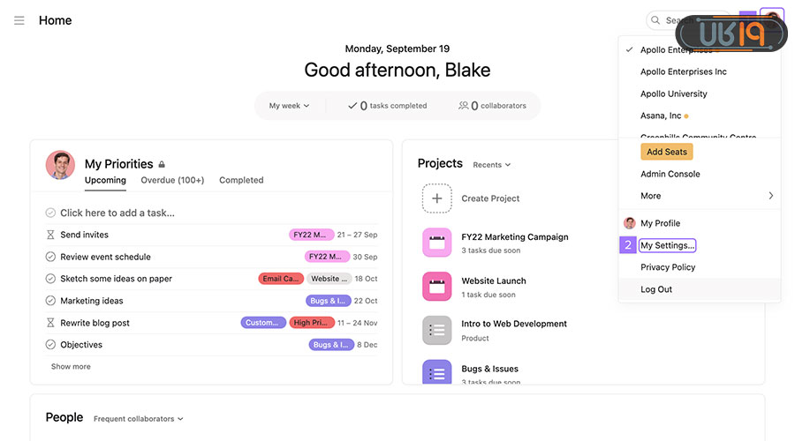
Task: Open the Bugs & Issues project icon
Action: pyautogui.click(x=437, y=373)
